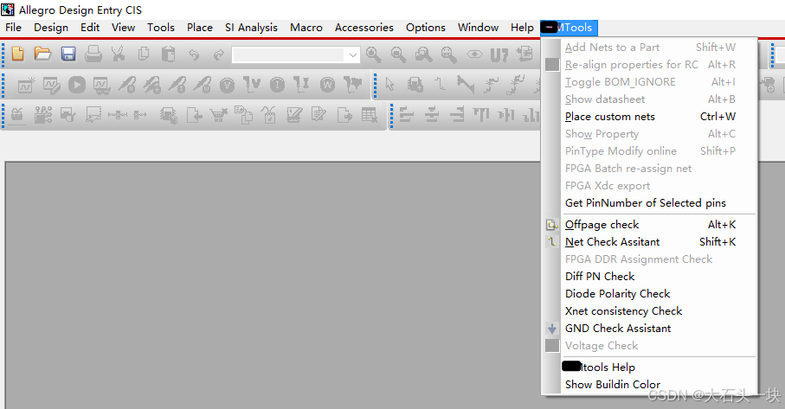The height and width of the screenshot is (409, 785).
Task: Toggle the circular I bias current display
Action: [277, 86]
